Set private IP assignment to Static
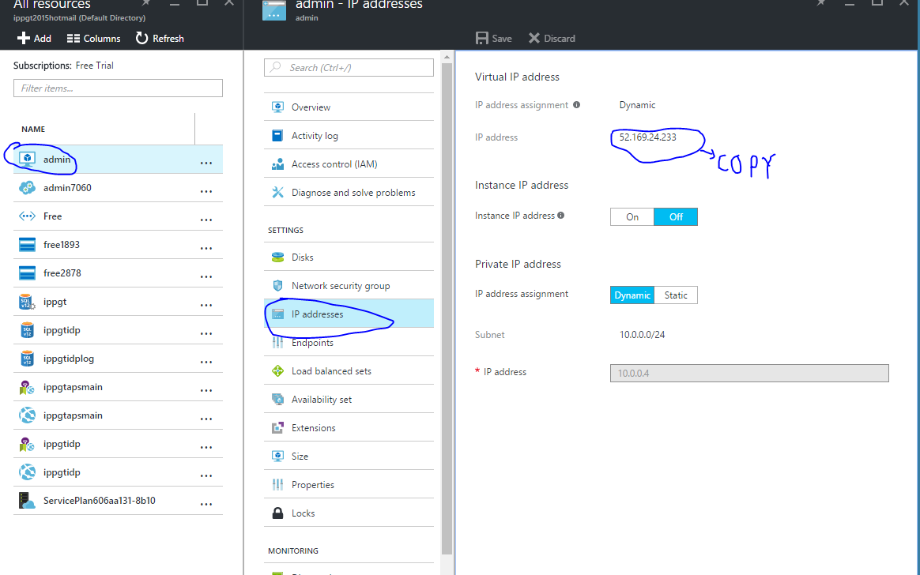Viewport: 920px width, 575px height. click(676, 295)
